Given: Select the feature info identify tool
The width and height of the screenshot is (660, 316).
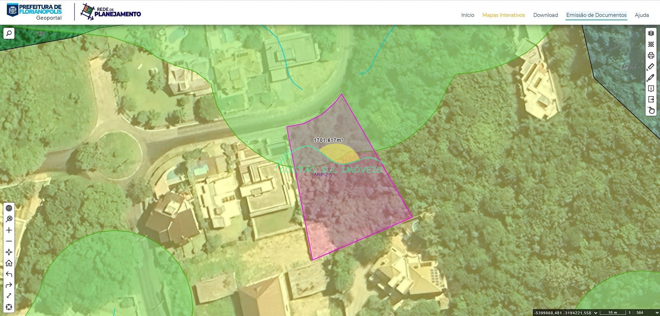Looking at the screenshot, I should point(651,89).
